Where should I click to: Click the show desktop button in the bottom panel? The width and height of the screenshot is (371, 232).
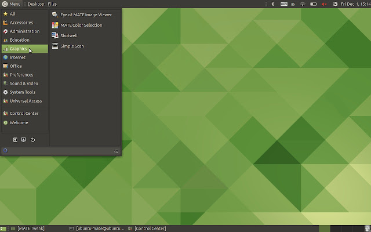(x=3, y=229)
